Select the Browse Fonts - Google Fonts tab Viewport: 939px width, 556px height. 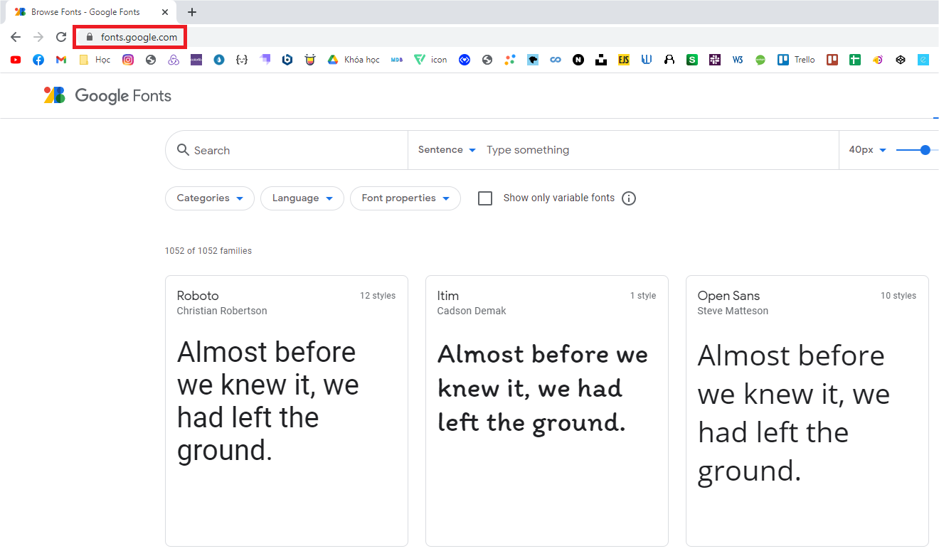pyautogui.click(x=85, y=12)
